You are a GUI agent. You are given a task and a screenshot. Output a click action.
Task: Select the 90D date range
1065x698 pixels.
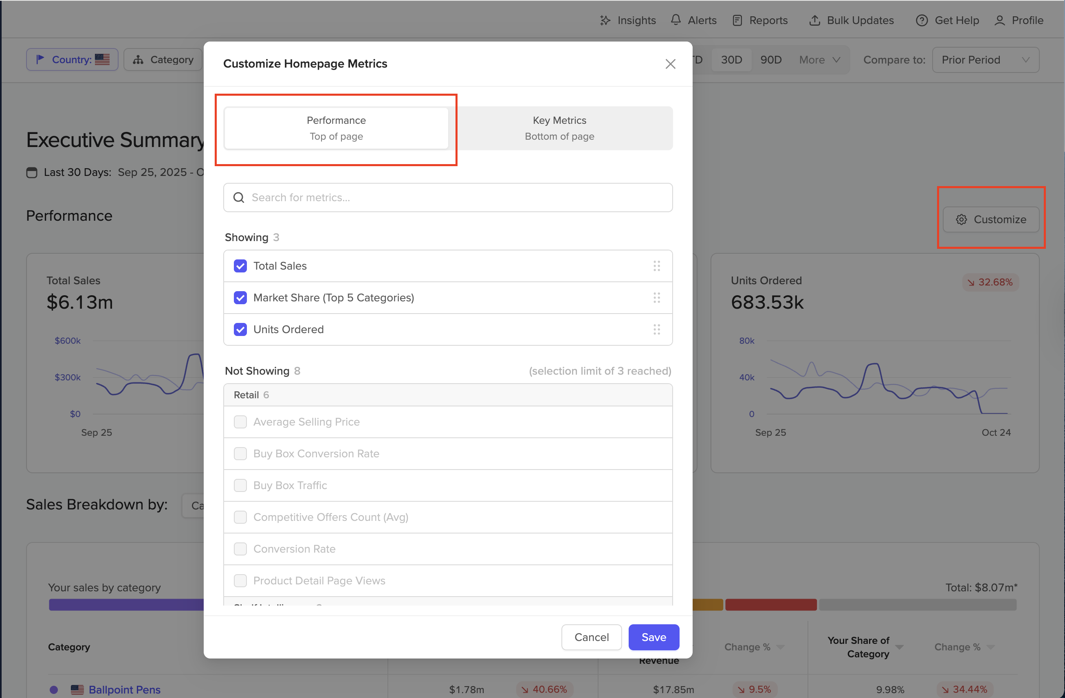(x=770, y=59)
